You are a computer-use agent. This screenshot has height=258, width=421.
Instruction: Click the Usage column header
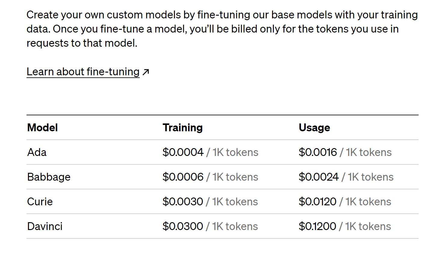[314, 128]
